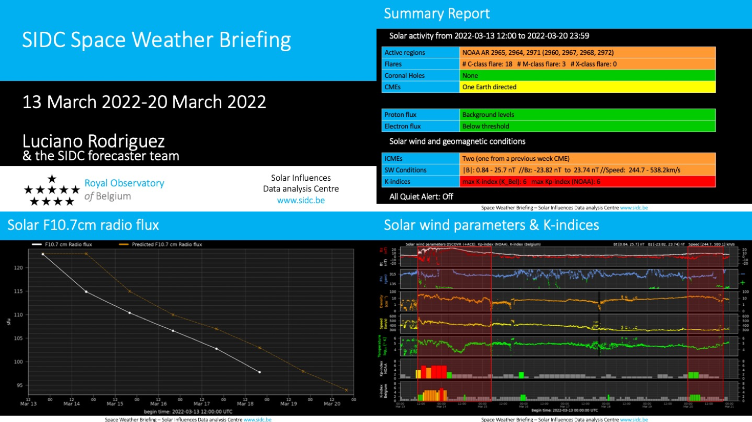Select the C-class flare: 18 cell

[588, 64]
